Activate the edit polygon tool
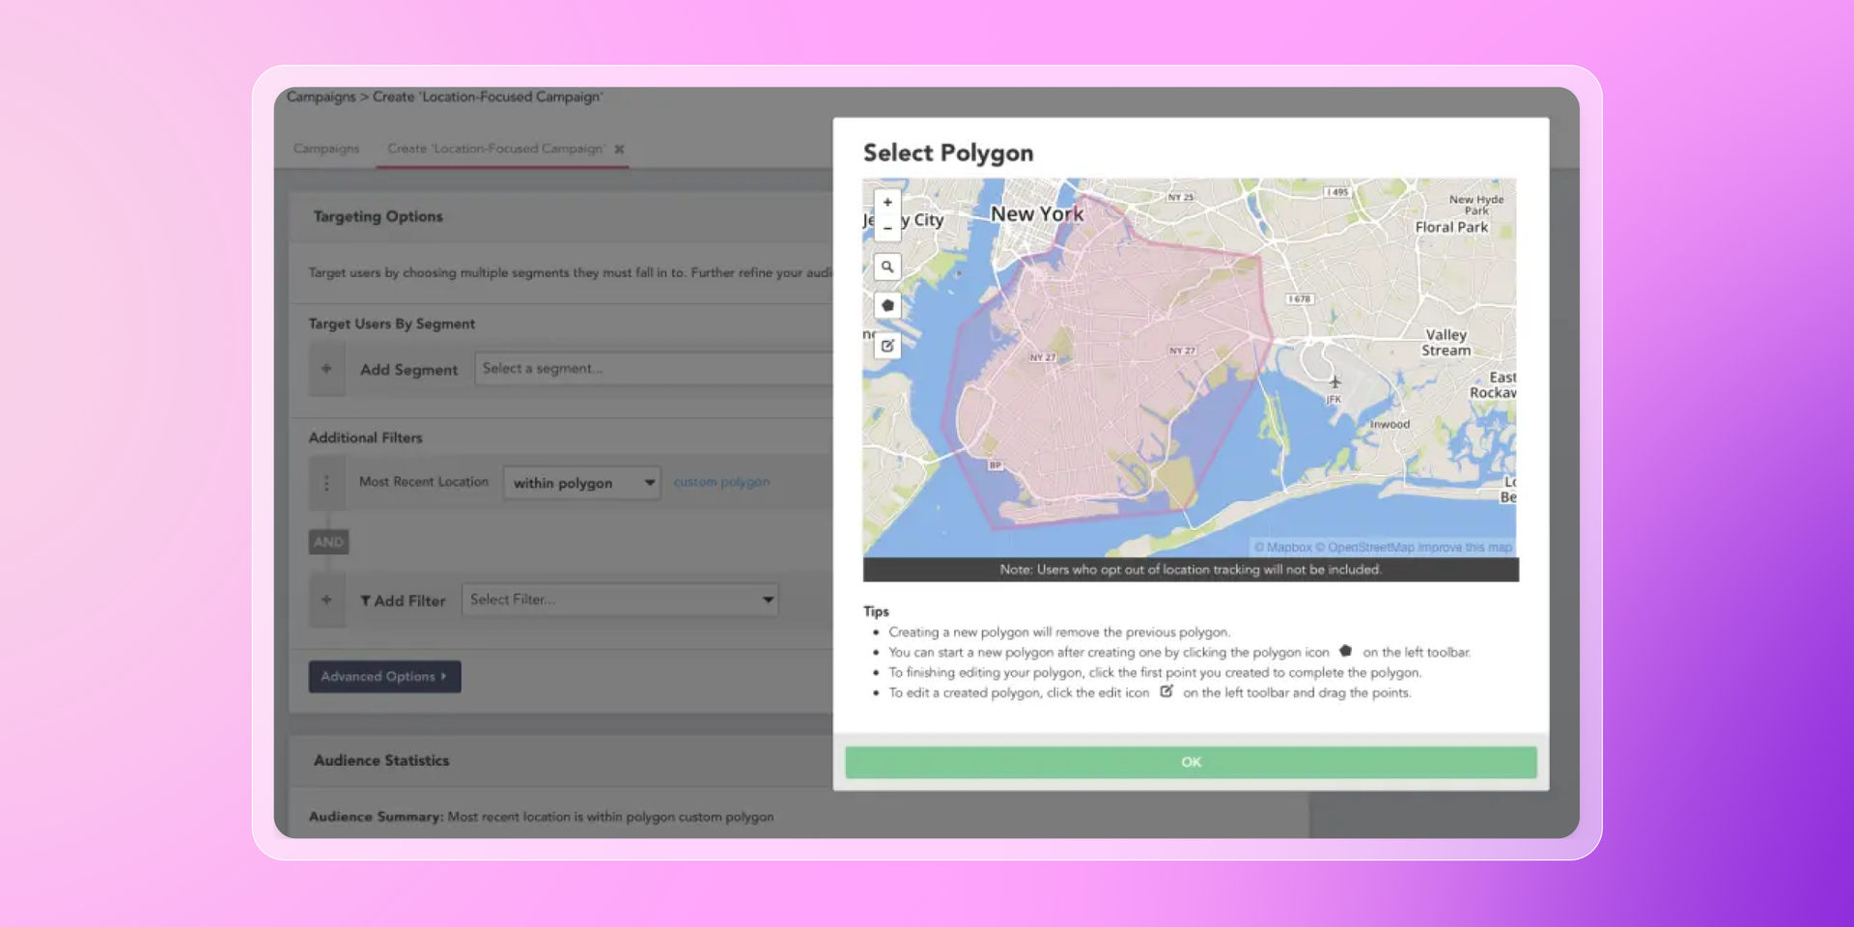 [x=887, y=346]
